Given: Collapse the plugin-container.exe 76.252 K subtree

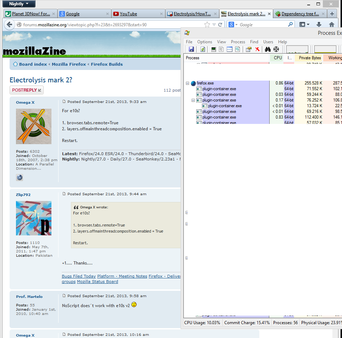Looking at the screenshot, I should 193,100.
